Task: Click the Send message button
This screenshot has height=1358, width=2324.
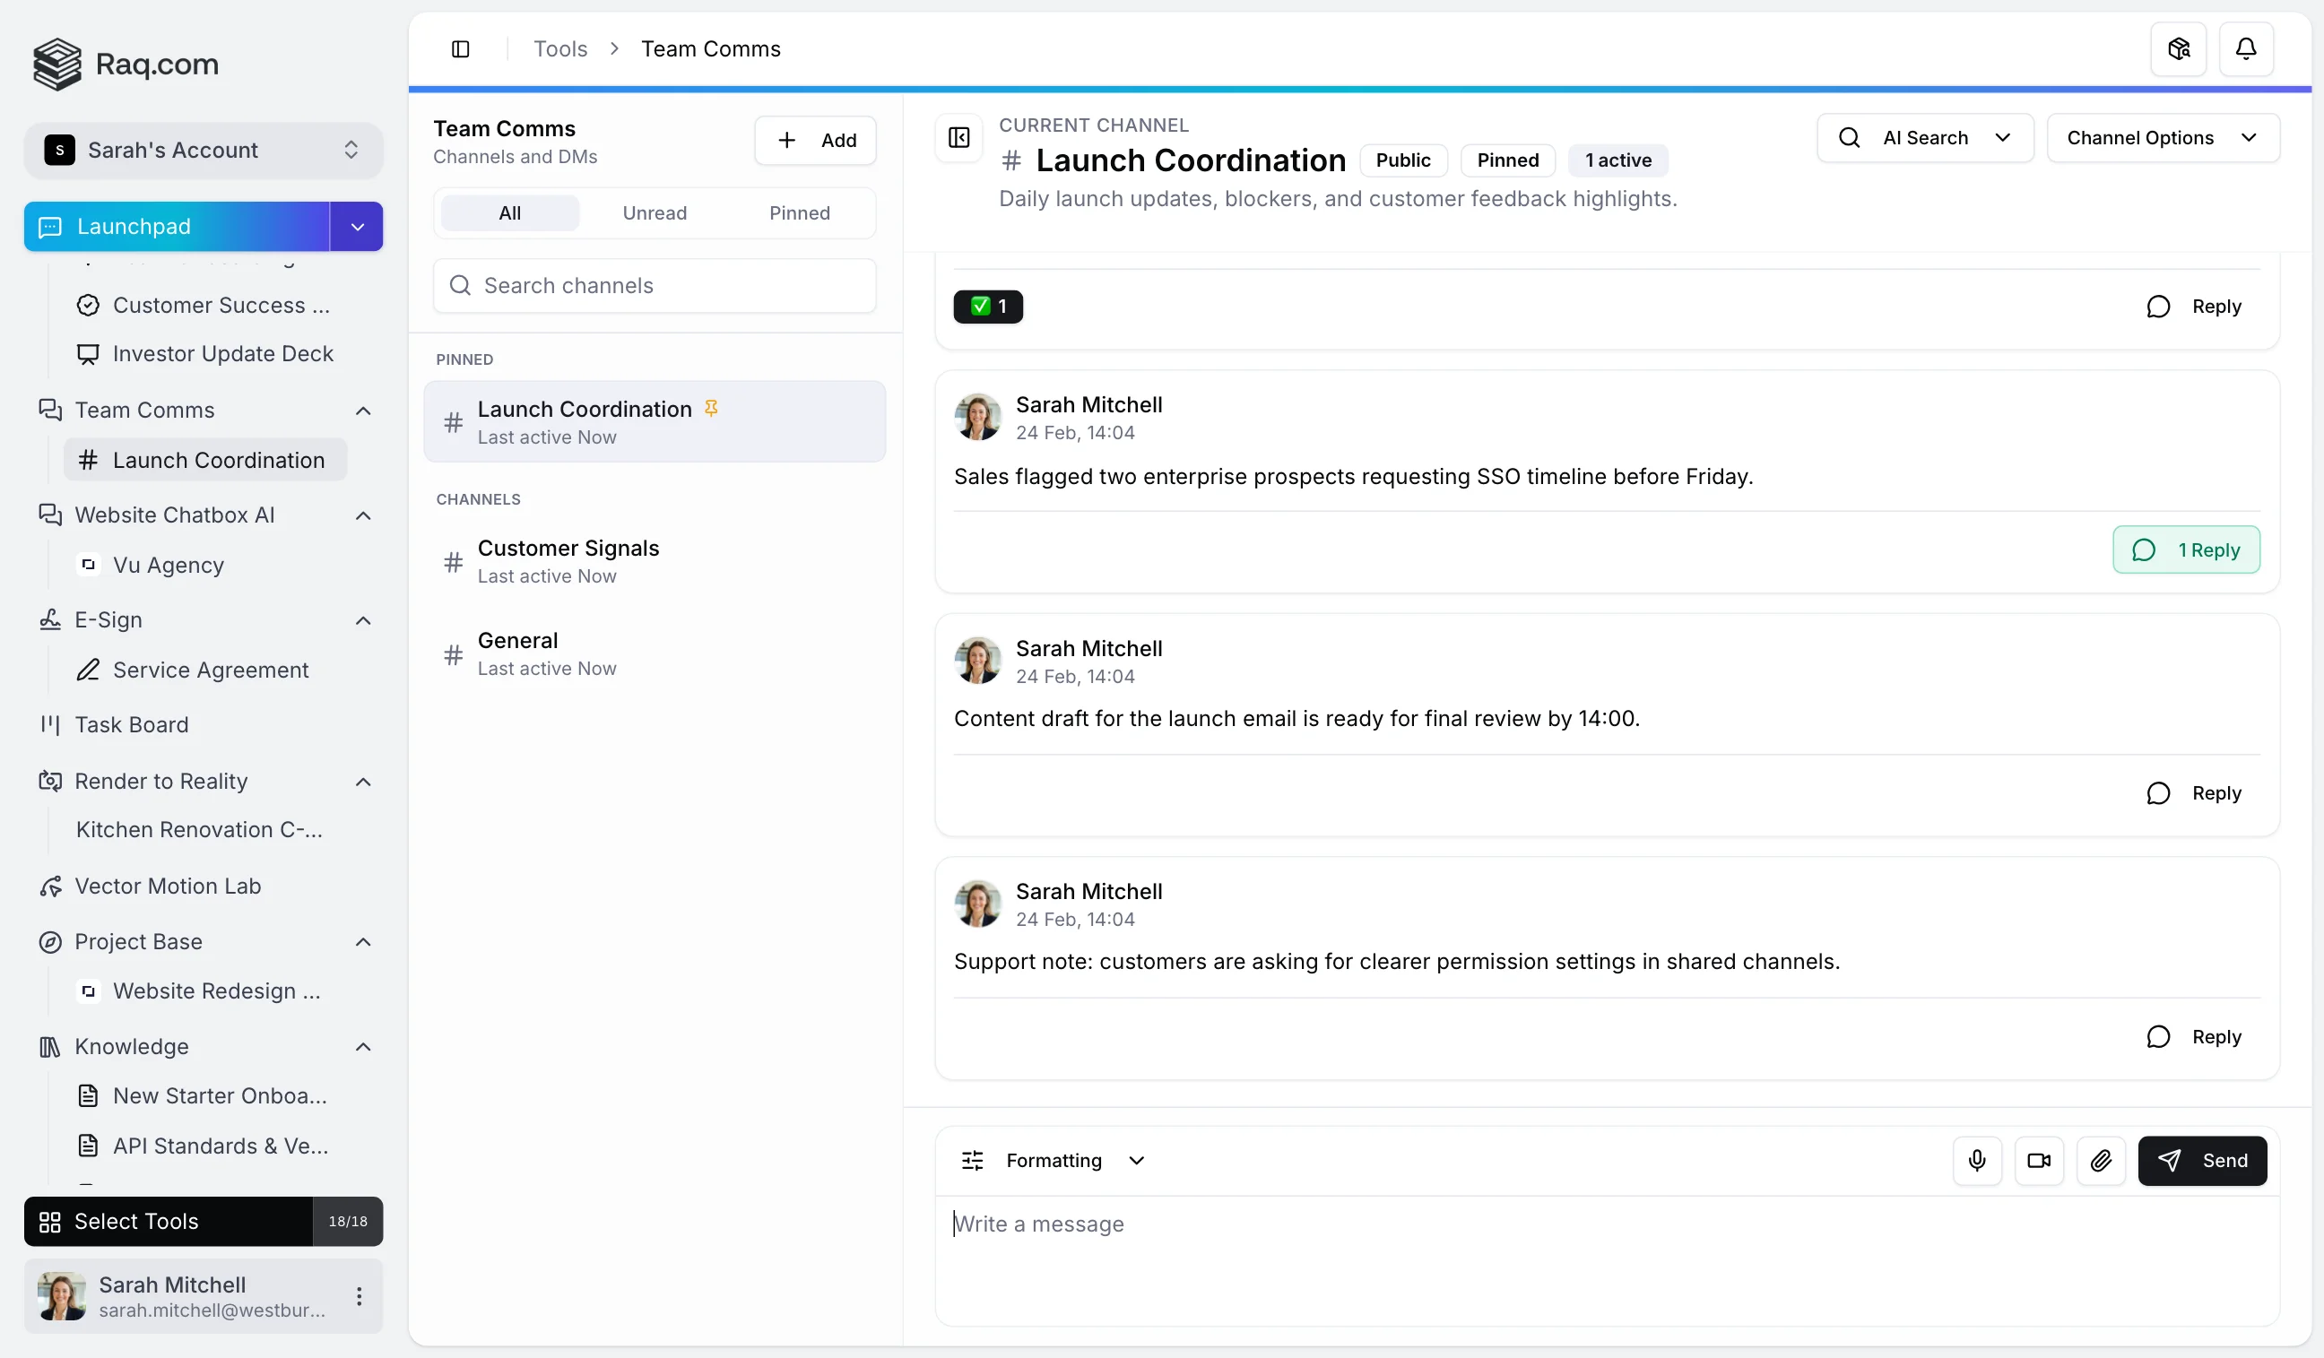Action: click(x=2201, y=1160)
